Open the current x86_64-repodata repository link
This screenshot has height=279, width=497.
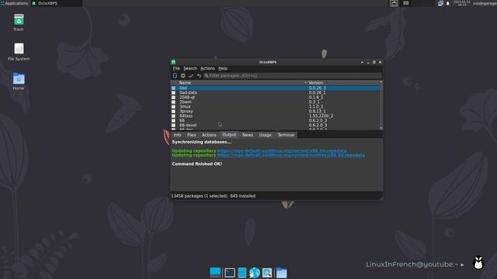282,150
